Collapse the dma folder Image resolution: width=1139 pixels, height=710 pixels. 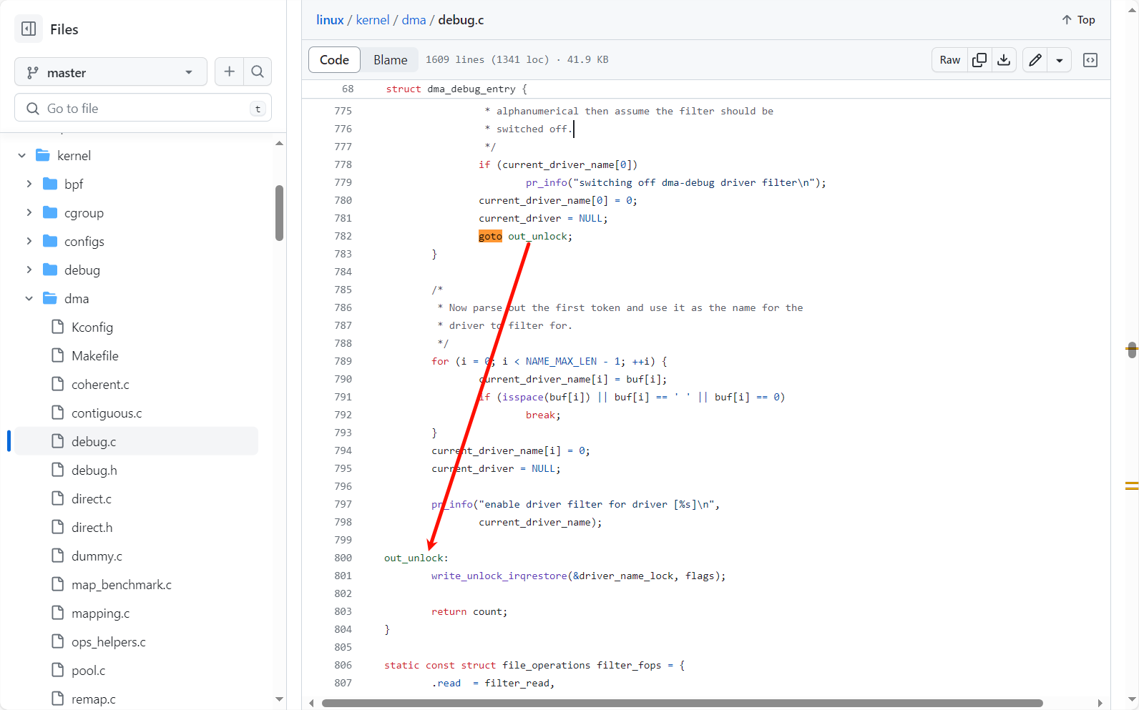point(29,298)
